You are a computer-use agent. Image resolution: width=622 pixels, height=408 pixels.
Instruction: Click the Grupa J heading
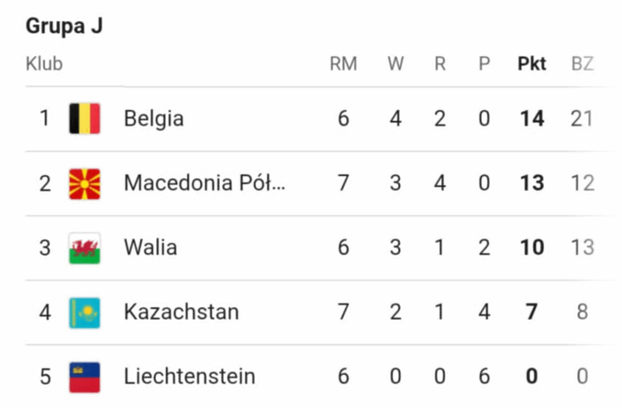pyautogui.click(x=64, y=27)
